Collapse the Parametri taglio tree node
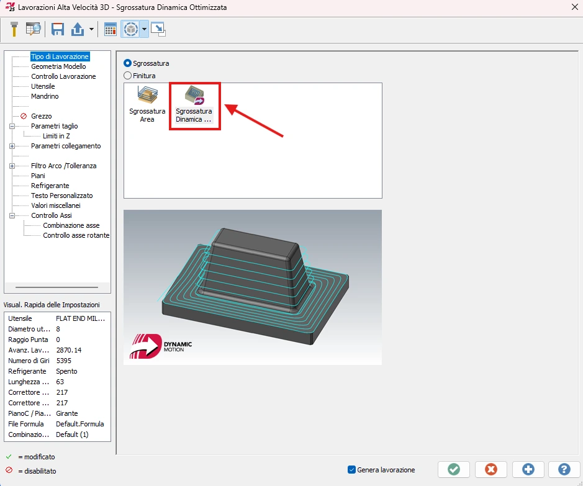This screenshot has height=486, width=583. 12,126
